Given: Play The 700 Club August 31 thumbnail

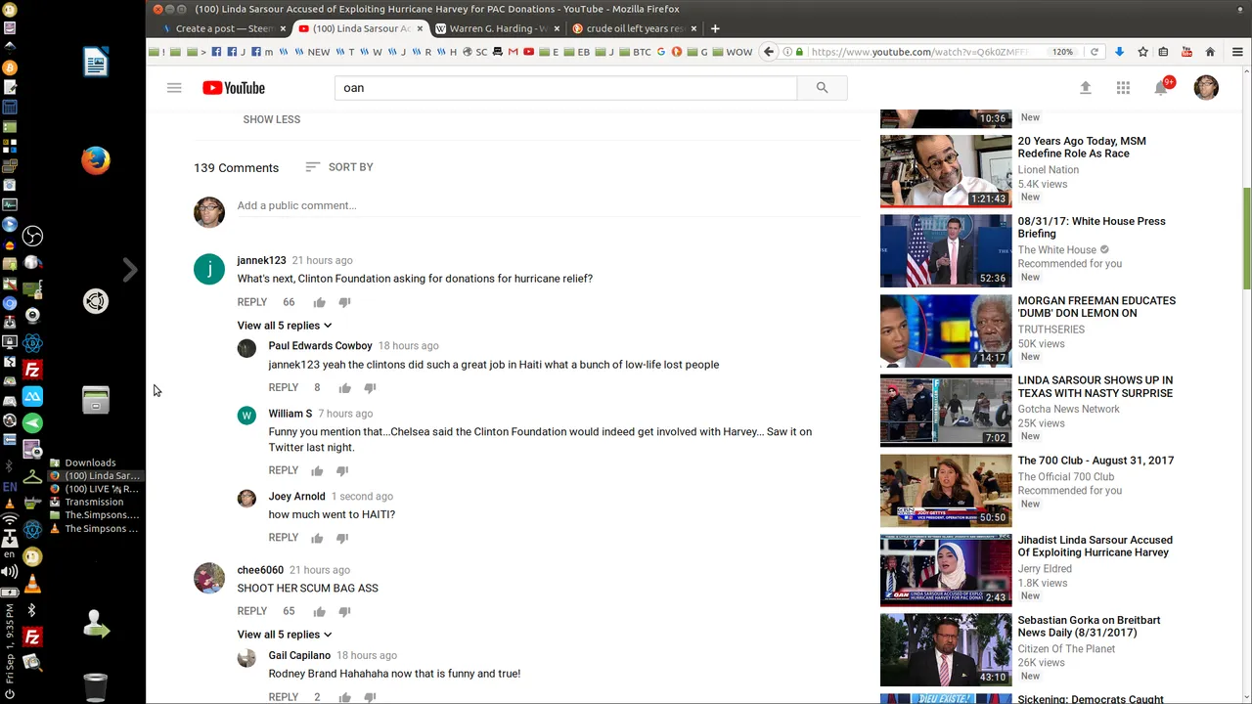Looking at the screenshot, I should 946,491.
